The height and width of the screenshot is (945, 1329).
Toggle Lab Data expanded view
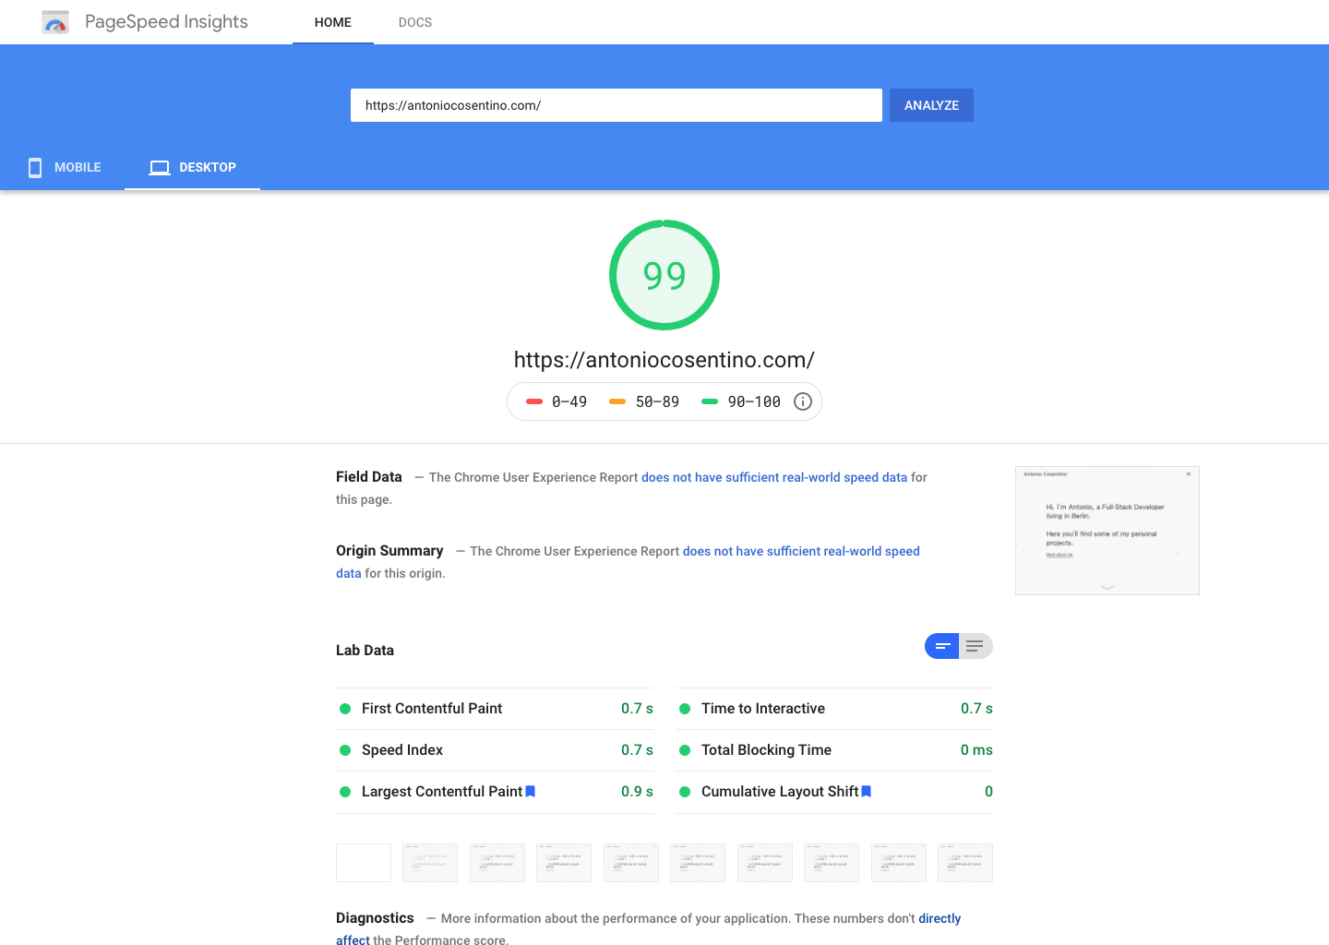(976, 646)
